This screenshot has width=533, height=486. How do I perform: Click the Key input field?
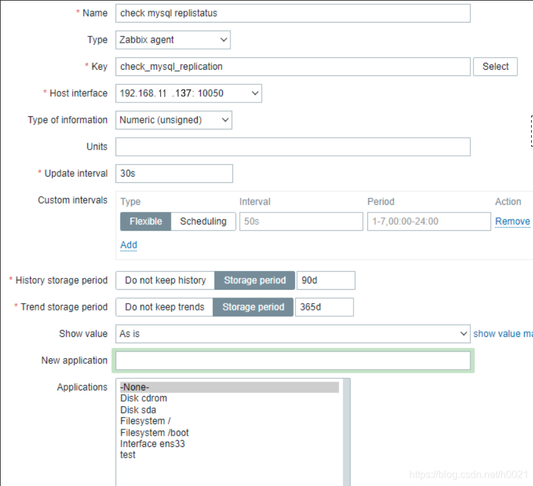point(293,67)
